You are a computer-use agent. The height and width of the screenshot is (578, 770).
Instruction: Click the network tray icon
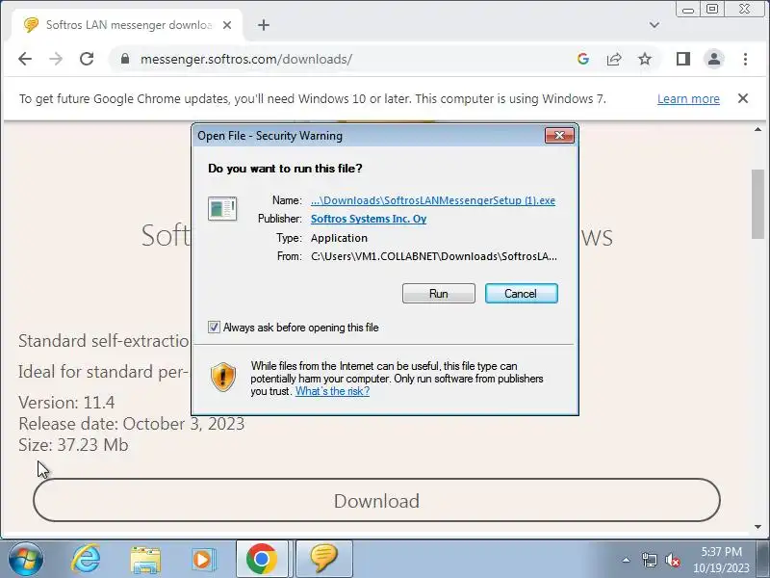pyautogui.click(x=649, y=560)
